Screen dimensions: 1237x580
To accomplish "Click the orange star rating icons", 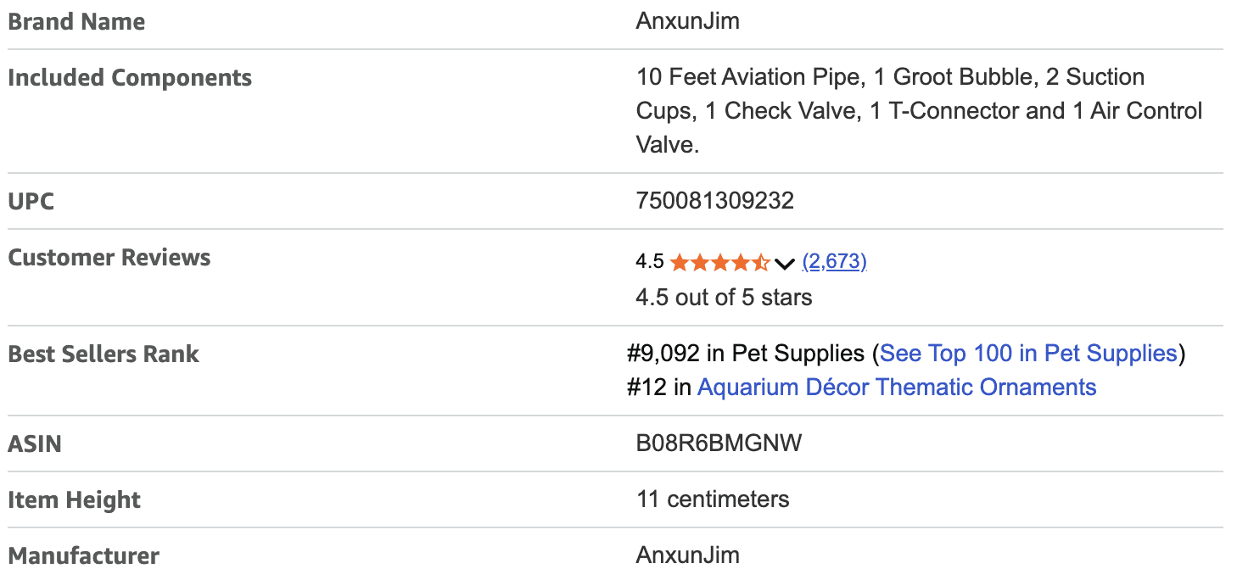I will [x=719, y=262].
